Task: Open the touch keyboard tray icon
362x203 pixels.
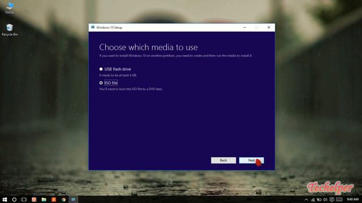Action: (339, 200)
